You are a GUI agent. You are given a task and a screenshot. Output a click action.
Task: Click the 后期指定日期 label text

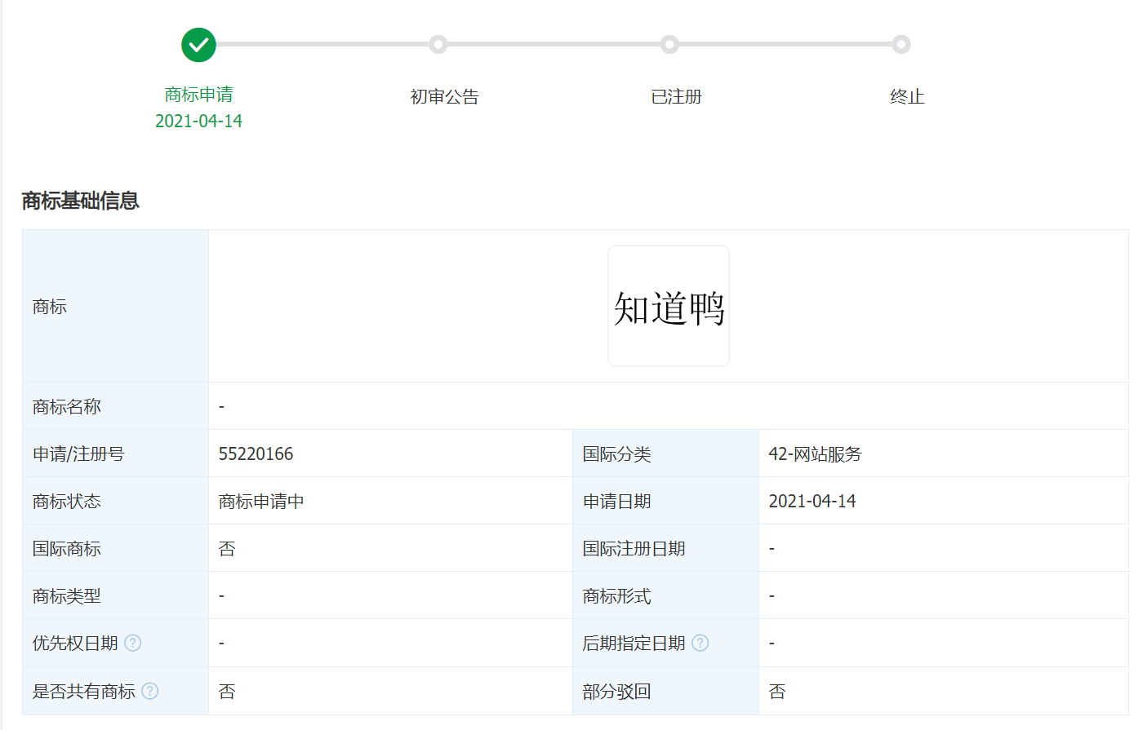[634, 643]
